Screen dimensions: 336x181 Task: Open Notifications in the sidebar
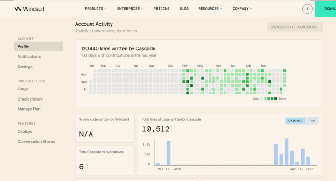coord(29,56)
